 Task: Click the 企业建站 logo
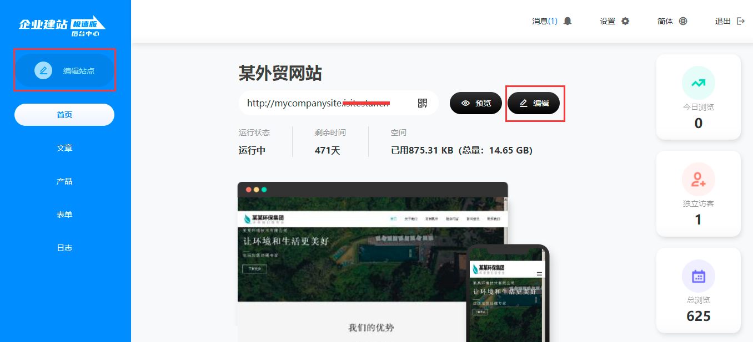coord(62,26)
